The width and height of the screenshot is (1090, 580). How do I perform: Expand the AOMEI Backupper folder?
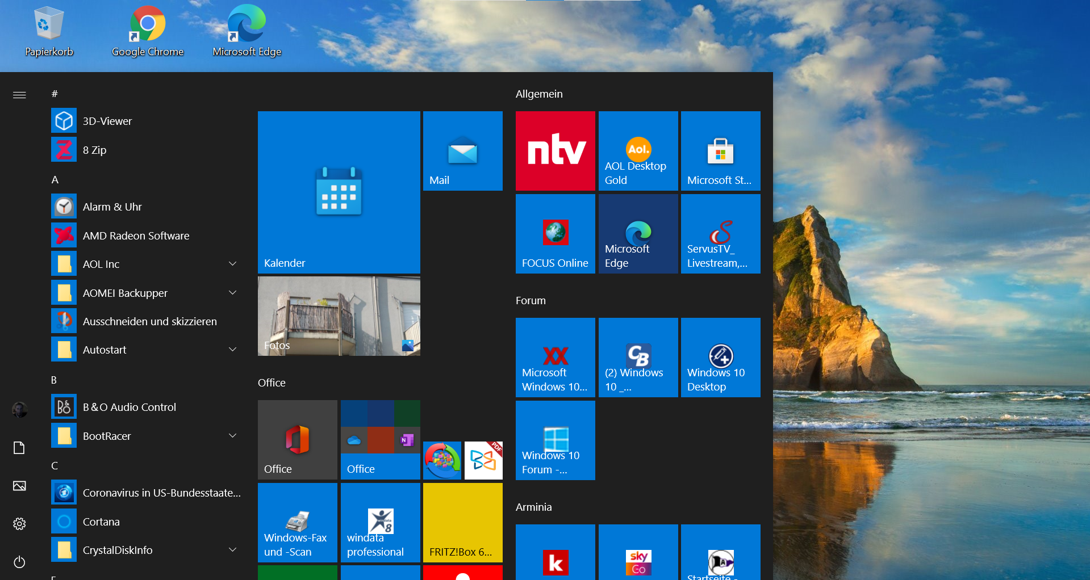146,293
